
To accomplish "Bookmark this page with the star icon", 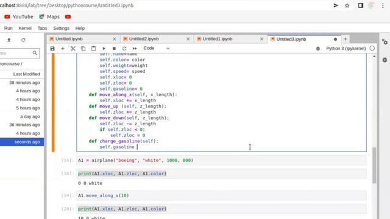I will pos(347,5).
